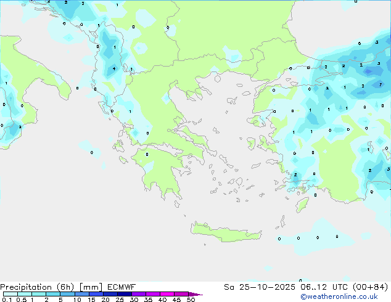Pick the legend swatch between 5 and 10
Image resolution: width=391 pixels, height=302 pixels.
pos(67,294)
